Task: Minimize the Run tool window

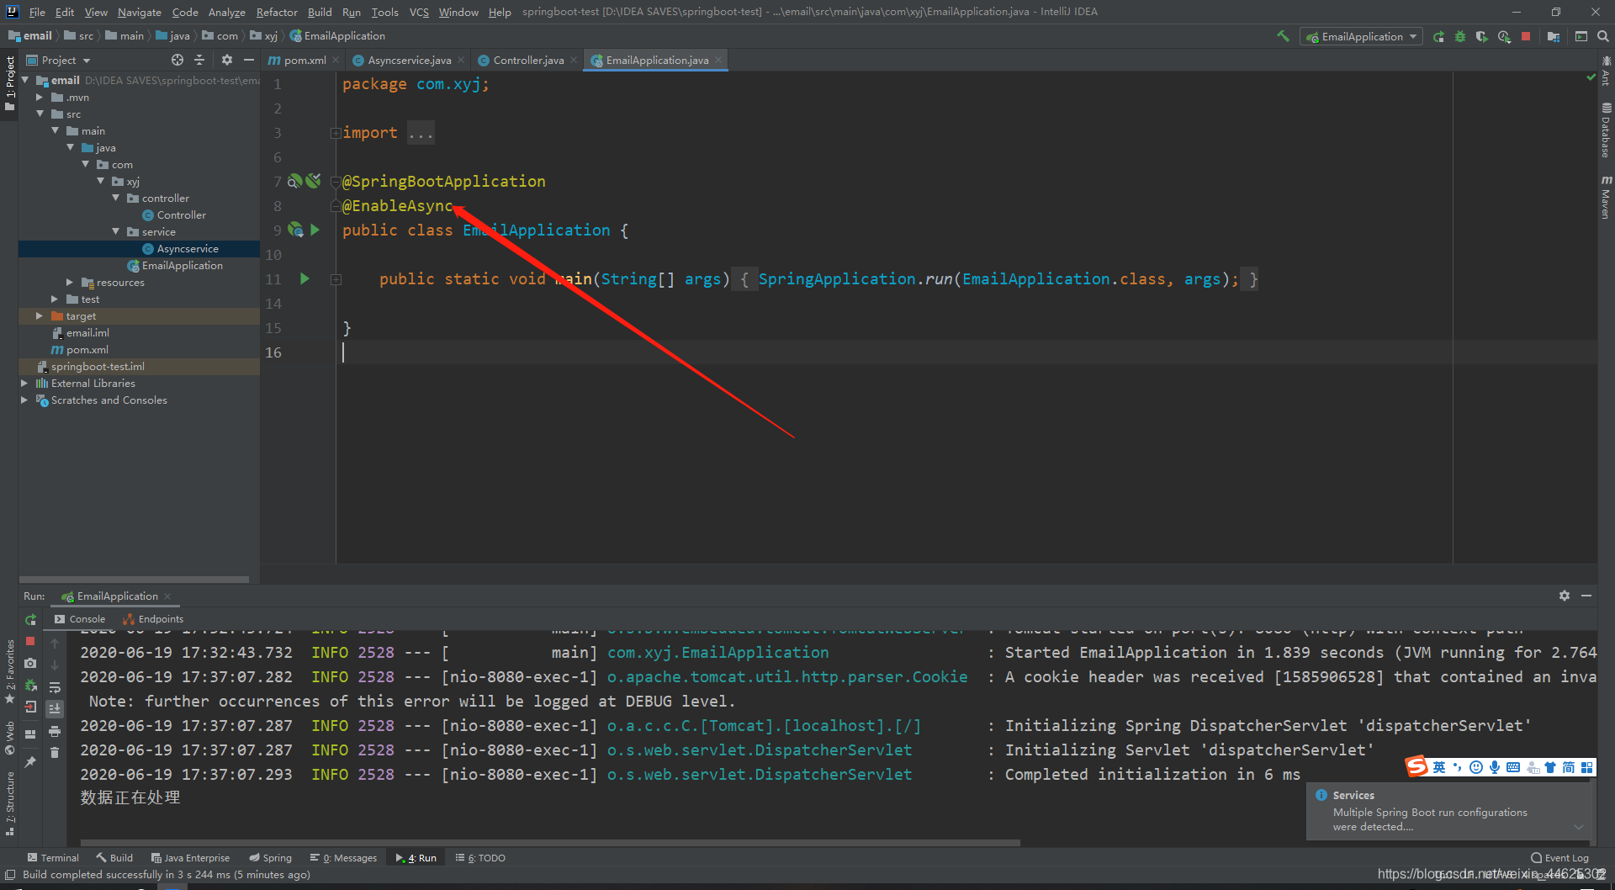Action: [x=1586, y=596]
